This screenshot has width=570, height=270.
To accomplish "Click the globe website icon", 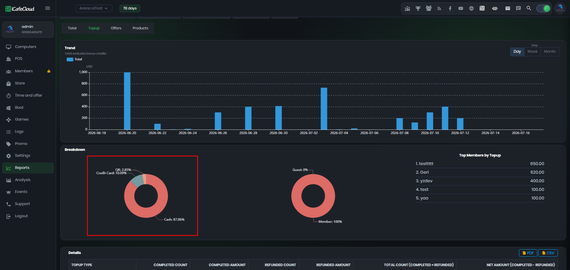I will pos(471,8).
